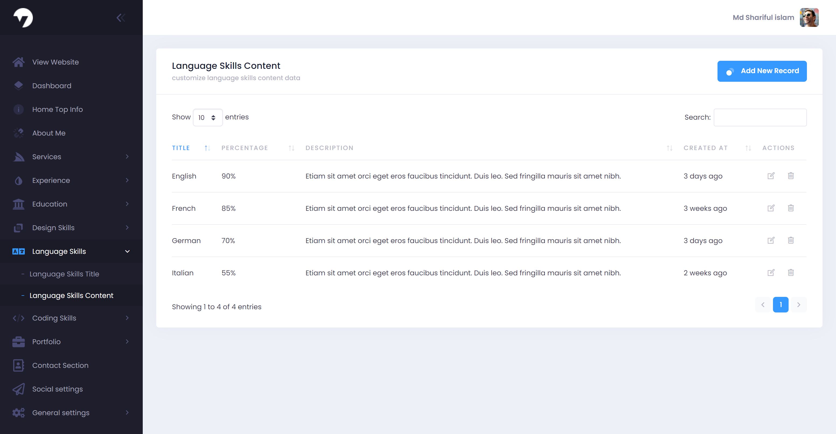
Task: Edit the English record
Action: tap(771, 176)
